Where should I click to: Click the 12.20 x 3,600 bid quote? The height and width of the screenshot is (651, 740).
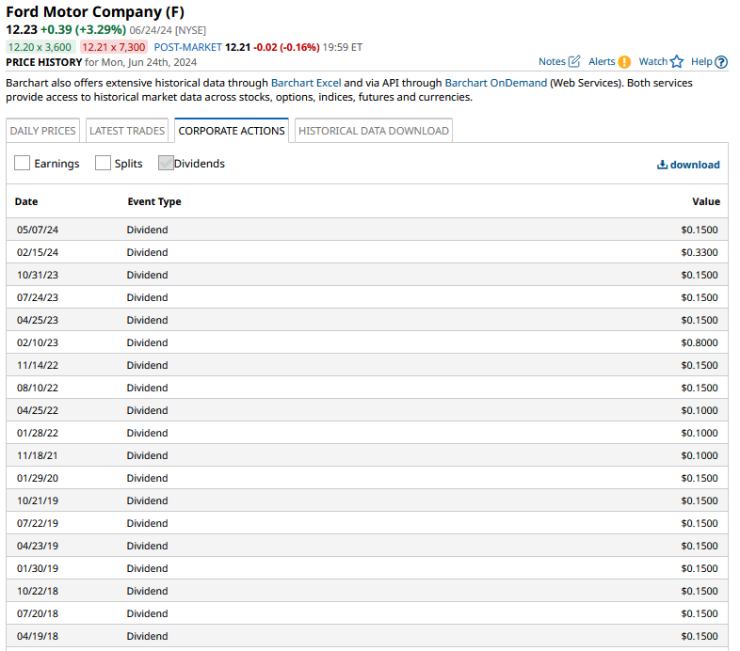coord(40,47)
